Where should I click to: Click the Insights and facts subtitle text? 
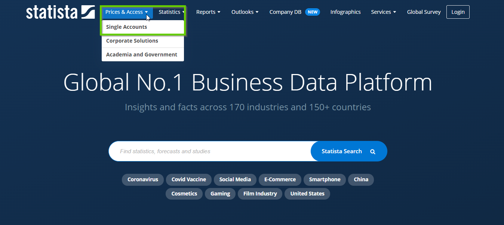[x=248, y=107]
